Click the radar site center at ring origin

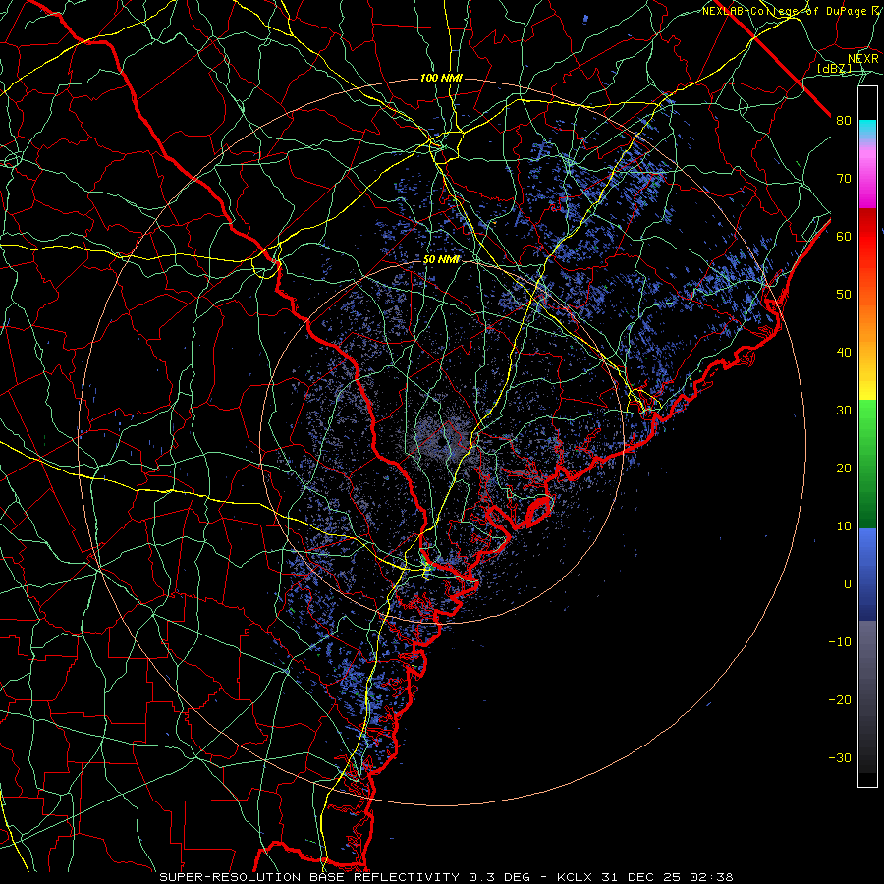[443, 443]
